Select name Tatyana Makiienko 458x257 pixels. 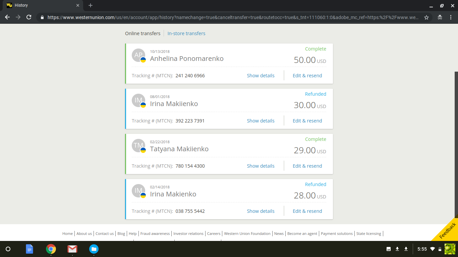pyautogui.click(x=179, y=149)
